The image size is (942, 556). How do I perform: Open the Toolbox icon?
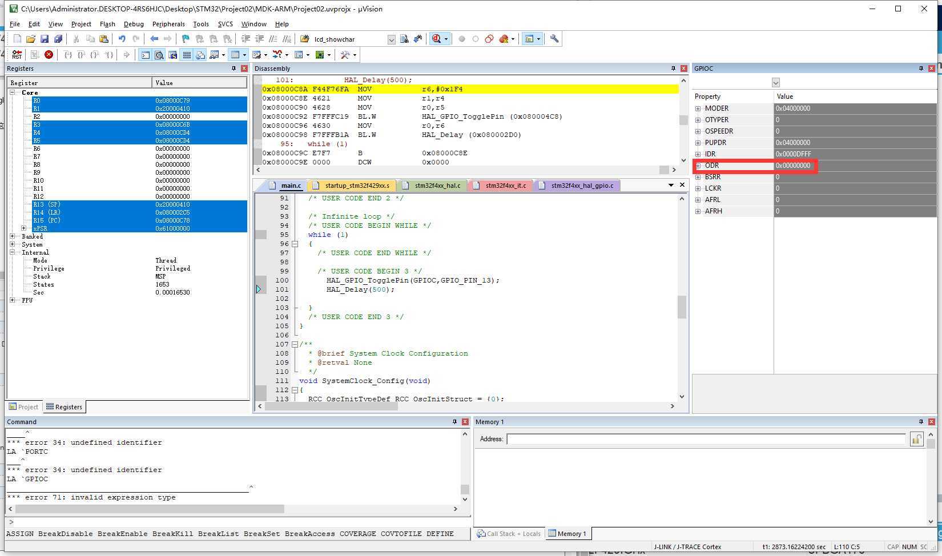[x=345, y=55]
